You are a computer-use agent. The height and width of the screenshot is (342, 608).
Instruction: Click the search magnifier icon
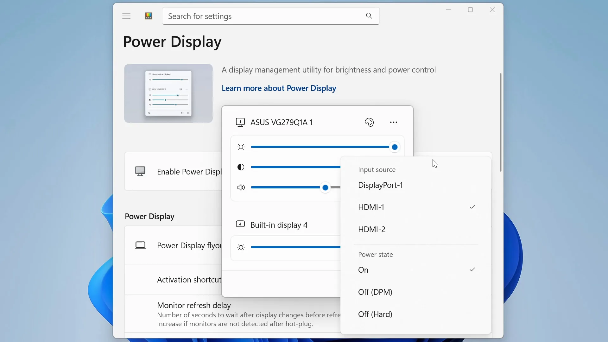click(369, 16)
